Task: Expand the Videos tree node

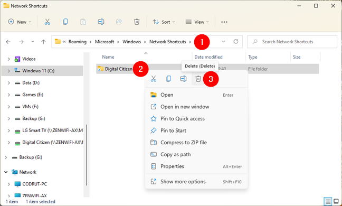Action: click(9, 59)
